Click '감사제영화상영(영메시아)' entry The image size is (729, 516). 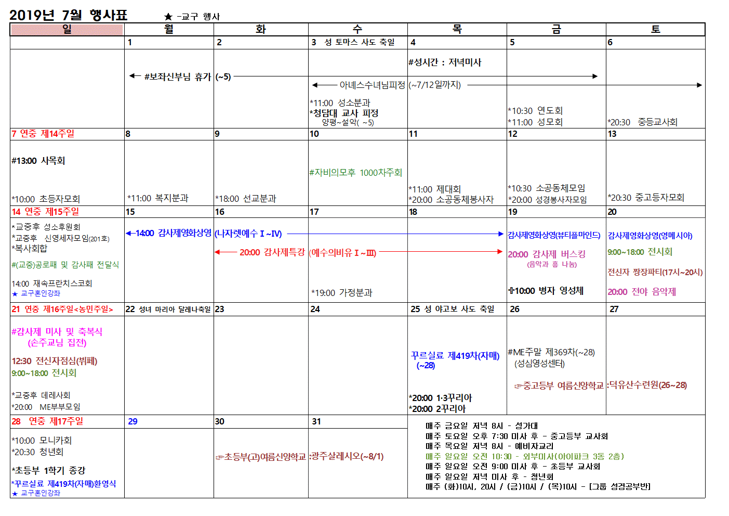click(650, 236)
